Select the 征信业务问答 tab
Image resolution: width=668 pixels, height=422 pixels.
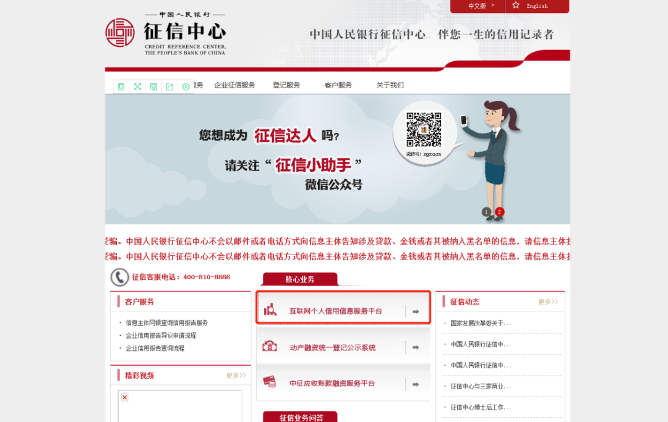coord(301,417)
